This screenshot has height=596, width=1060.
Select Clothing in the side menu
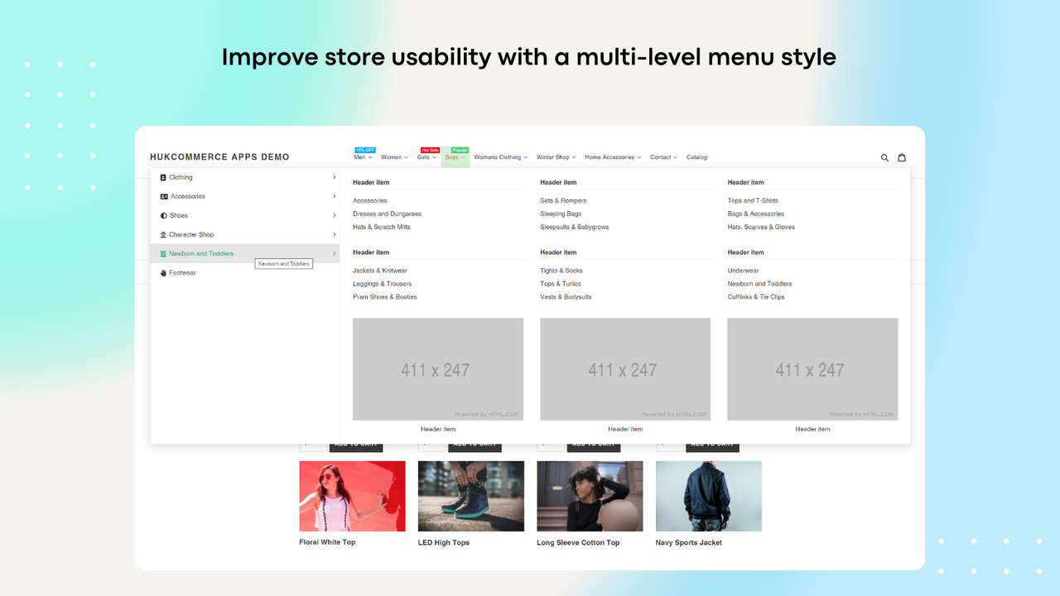click(x=245, y=177)
